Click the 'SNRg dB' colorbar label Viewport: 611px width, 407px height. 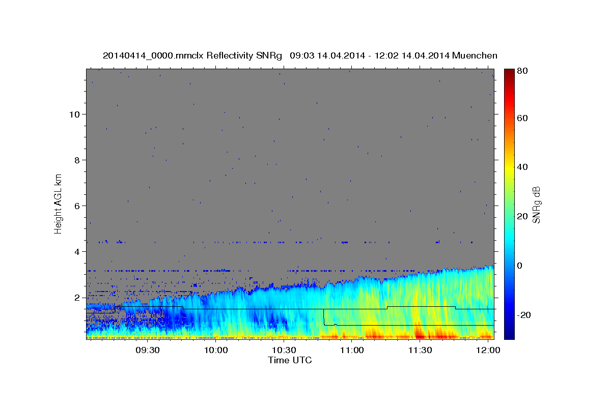(x=536, y=205)
